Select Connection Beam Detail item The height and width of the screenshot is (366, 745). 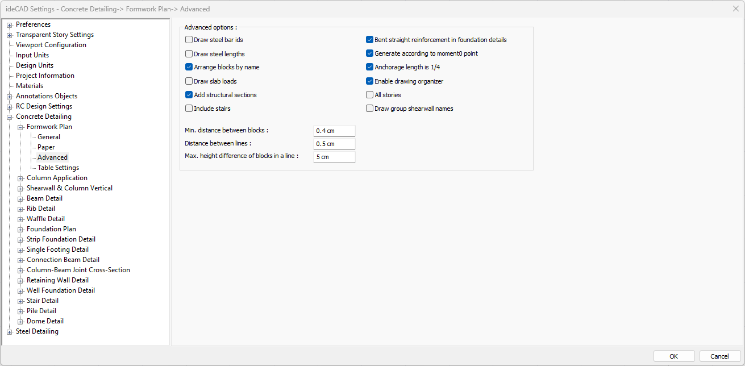tap(63, 260)
